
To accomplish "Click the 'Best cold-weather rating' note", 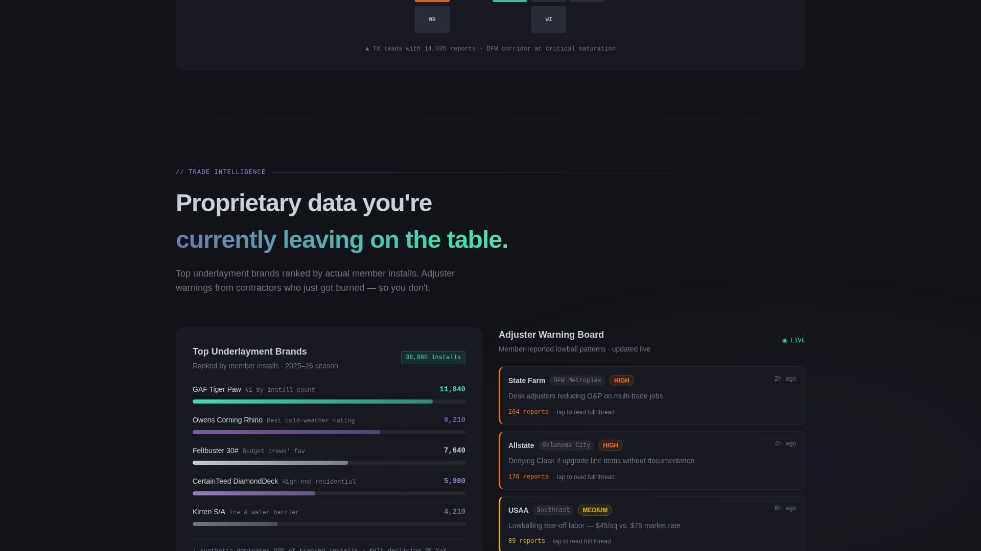I will click(x=311, y=421).
